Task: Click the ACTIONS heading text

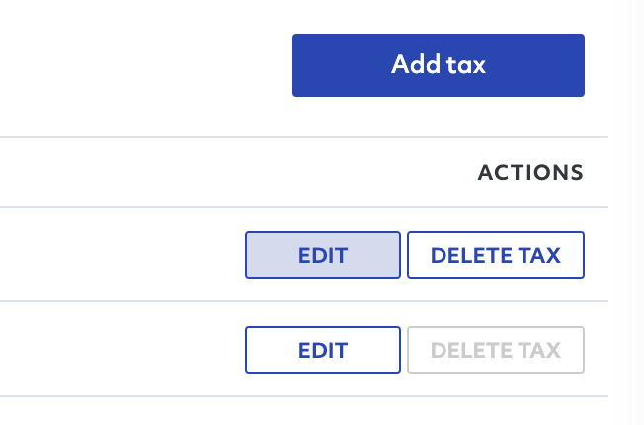Action: tap(530, 172)
